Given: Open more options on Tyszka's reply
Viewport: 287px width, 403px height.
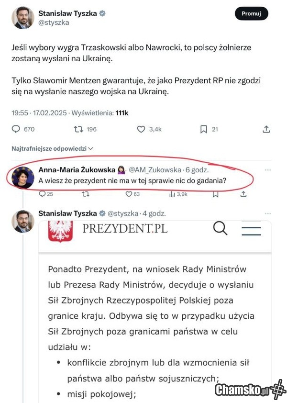Looking at the screenshot, I should [268, 213].
